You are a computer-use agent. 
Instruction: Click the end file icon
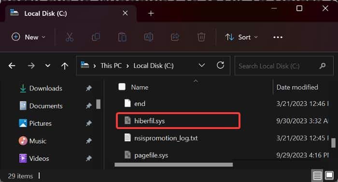point(127,103)
